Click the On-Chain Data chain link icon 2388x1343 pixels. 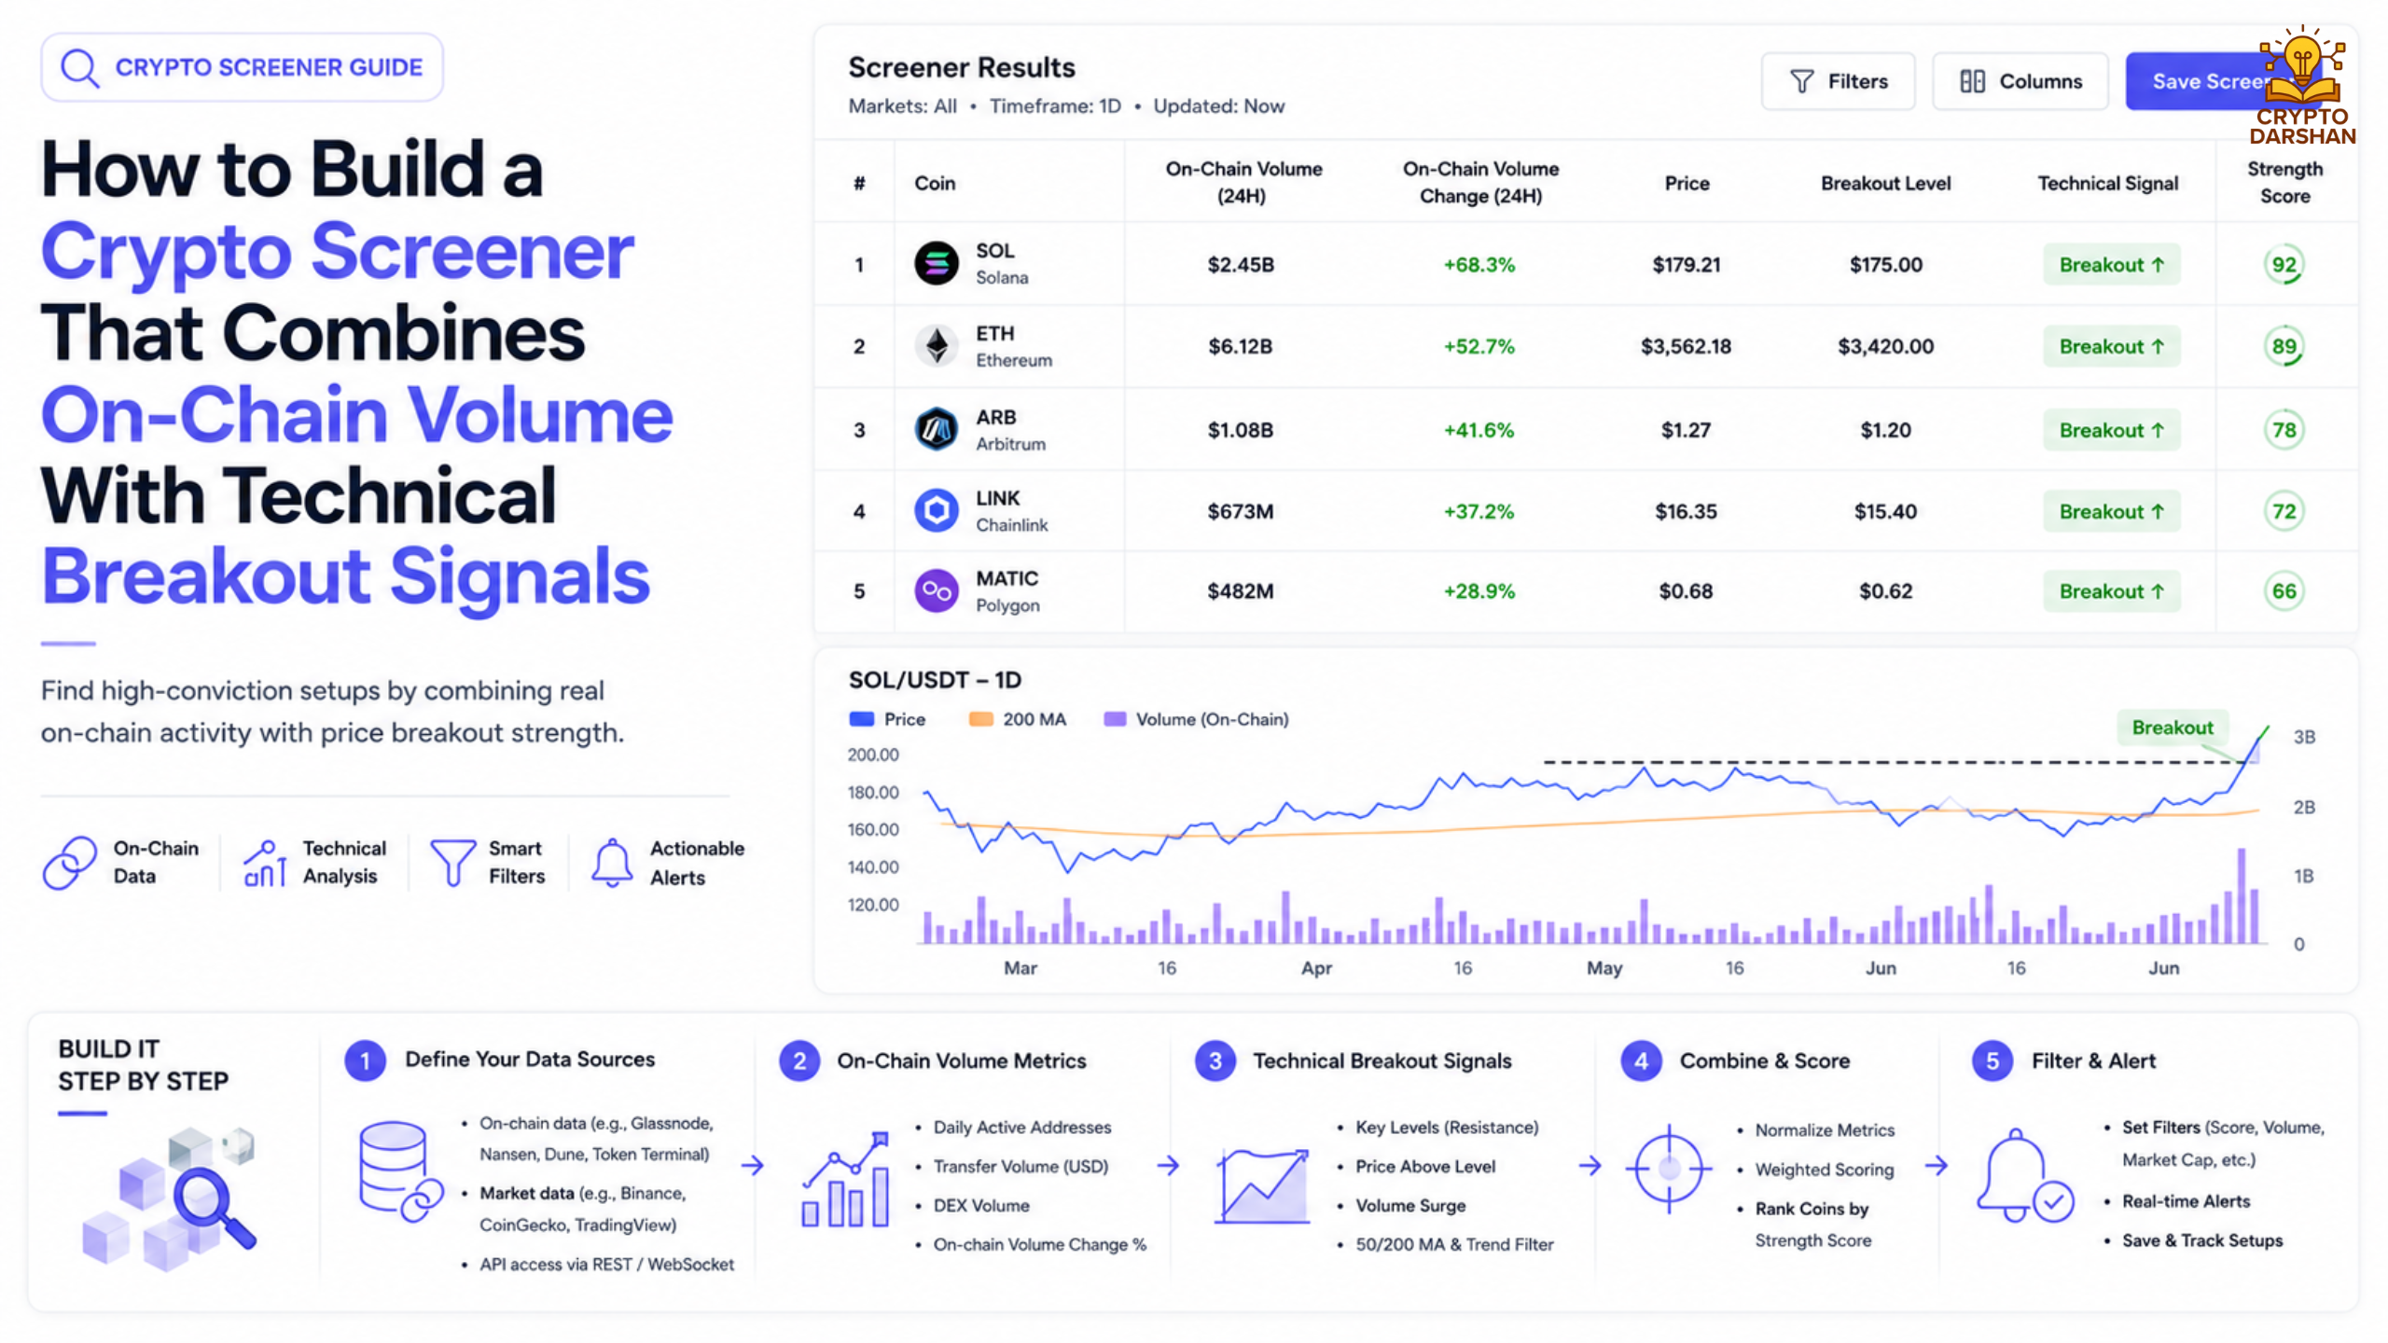pos(70,863)
